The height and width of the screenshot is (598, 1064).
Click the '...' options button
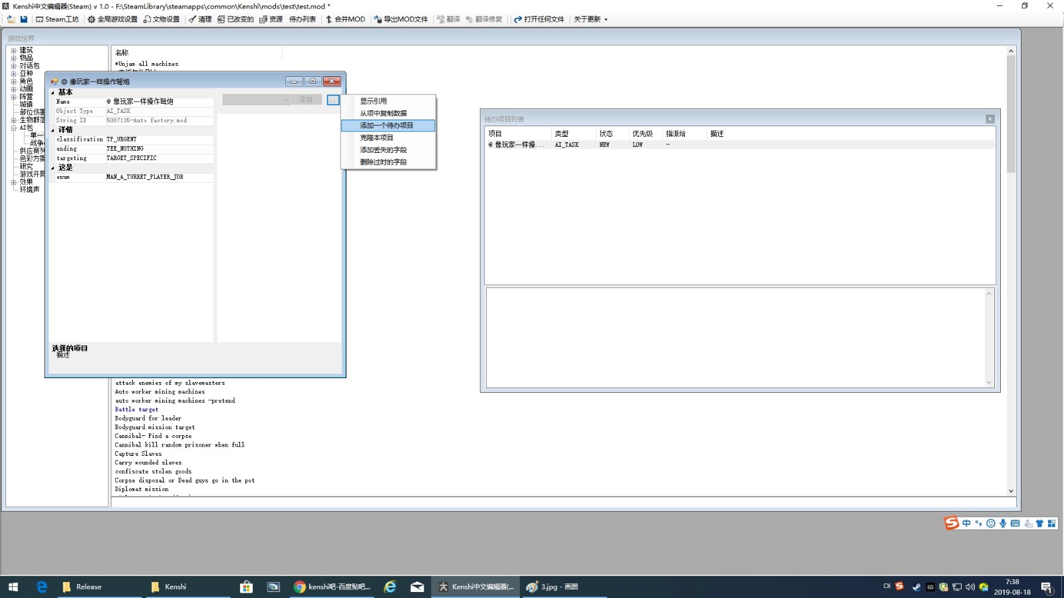(333, 100)
